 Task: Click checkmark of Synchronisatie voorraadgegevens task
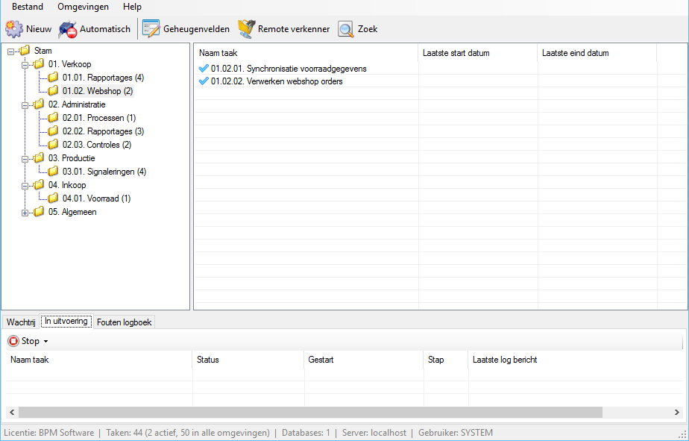tap(204, 69)
